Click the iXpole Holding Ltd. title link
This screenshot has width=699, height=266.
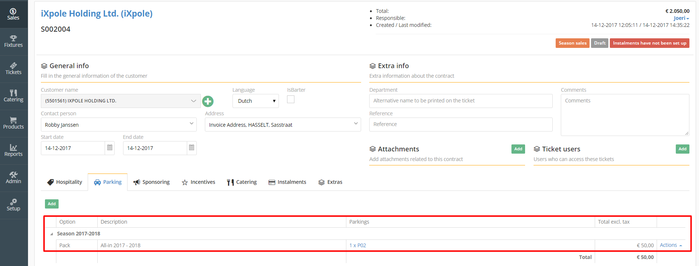[97, 14]
